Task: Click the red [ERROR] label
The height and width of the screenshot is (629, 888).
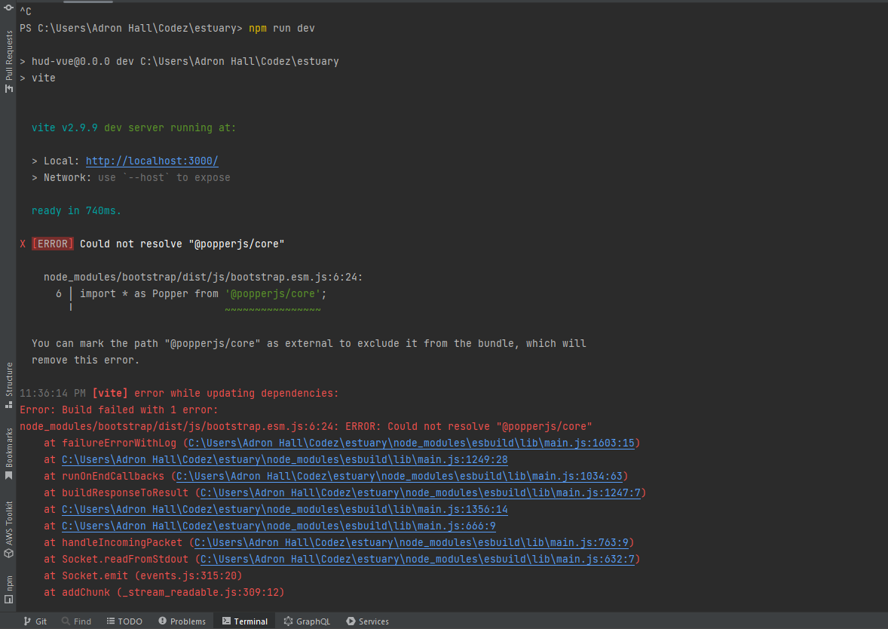Action: [x=53, y=244]
